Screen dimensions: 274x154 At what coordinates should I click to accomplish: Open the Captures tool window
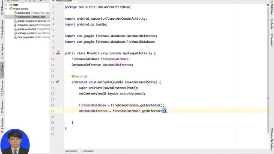tap(2, 107)
